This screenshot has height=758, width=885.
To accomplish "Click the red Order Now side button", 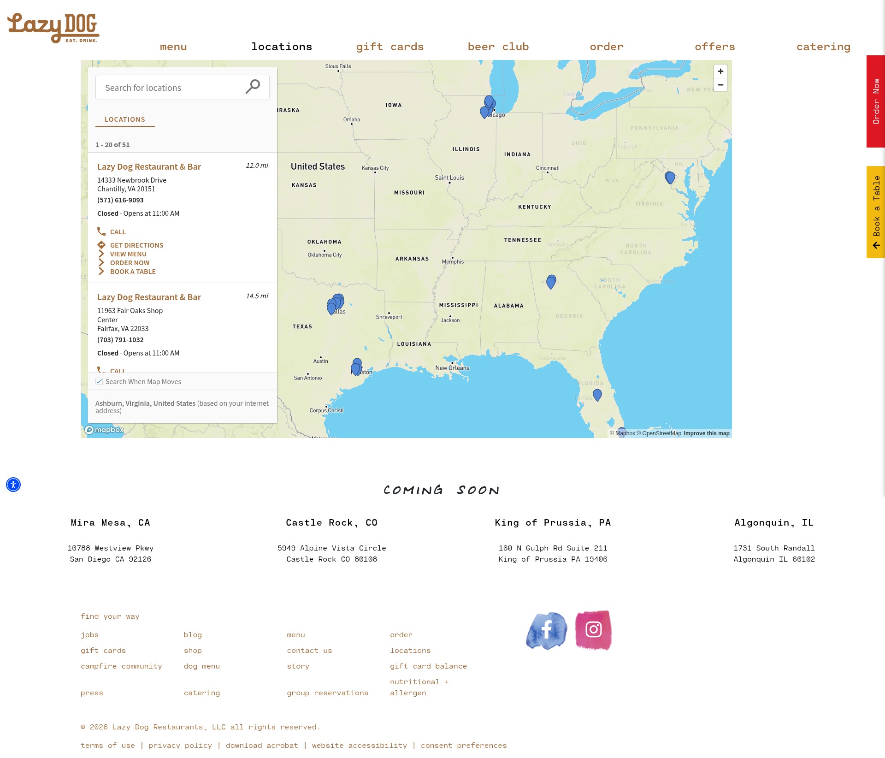I will tap(876, 101).
